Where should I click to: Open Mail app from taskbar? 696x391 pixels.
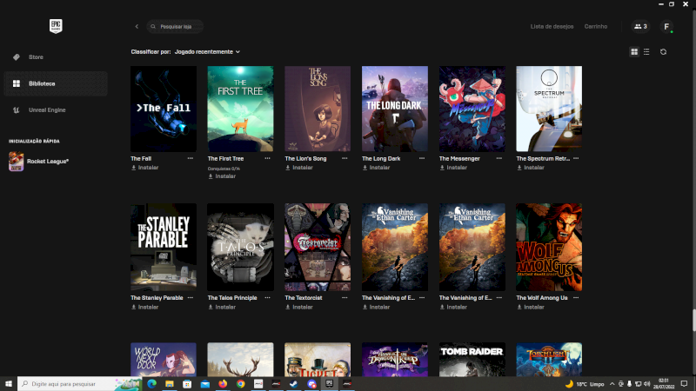pyautogui.click(x=205, y=384)
